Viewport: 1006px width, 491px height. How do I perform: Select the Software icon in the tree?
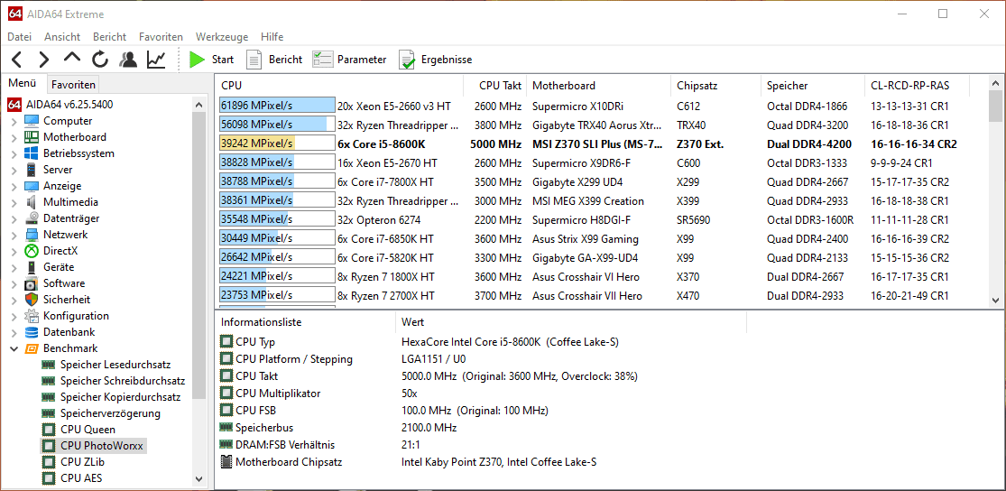(x=32, y=283)
